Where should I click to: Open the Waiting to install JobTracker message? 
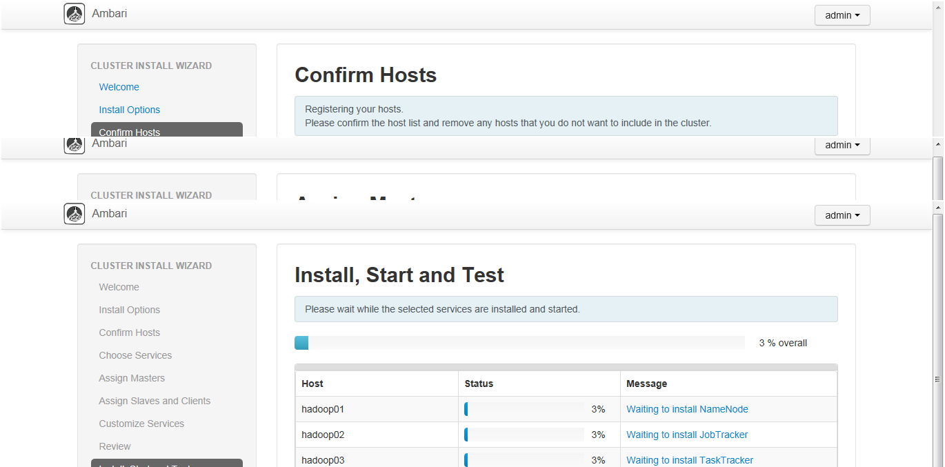[x=686, y=435]
